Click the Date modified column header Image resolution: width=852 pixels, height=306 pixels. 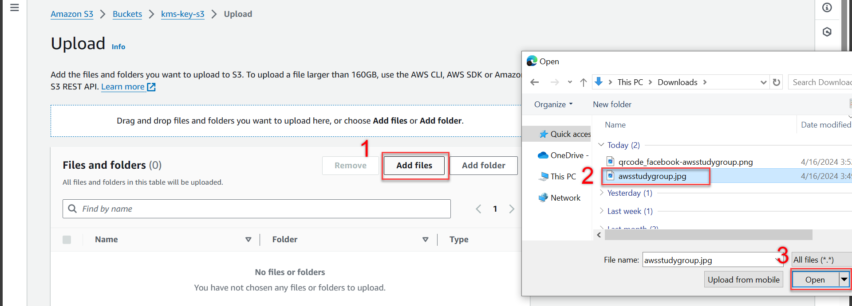826,125
